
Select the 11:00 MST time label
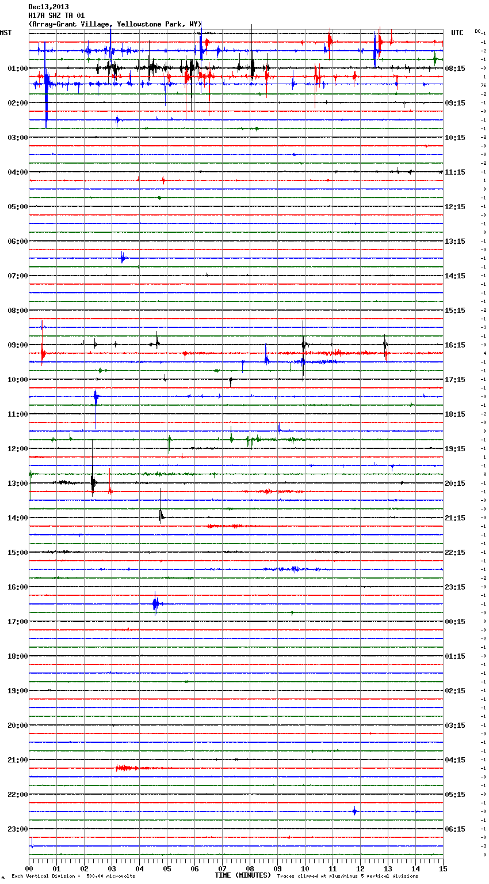[18, 414]
